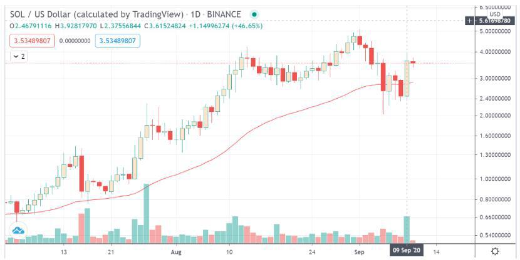Click the tallest teal volume bar

[x=147, y=212]
